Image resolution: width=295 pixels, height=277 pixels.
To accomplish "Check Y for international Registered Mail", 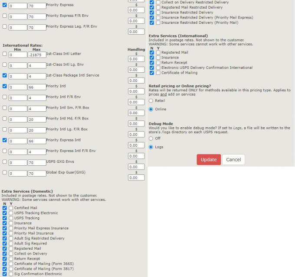I will pyautogui.click(x=158, y=52).
